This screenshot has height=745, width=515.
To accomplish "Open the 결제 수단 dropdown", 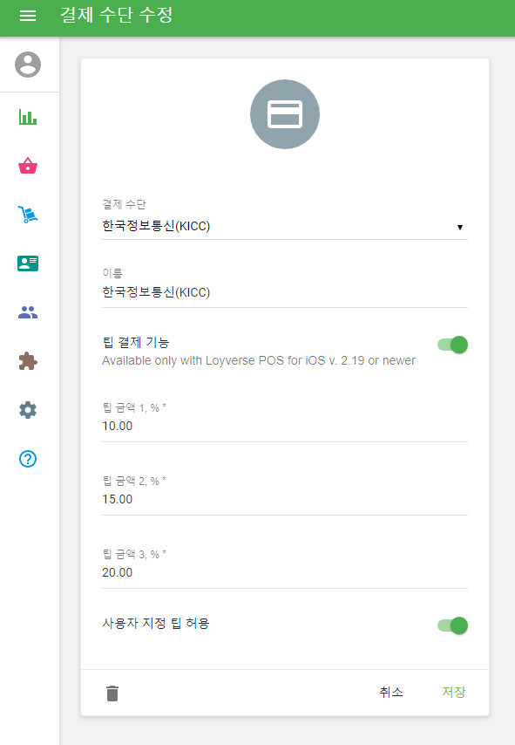I will coord(285,225).
